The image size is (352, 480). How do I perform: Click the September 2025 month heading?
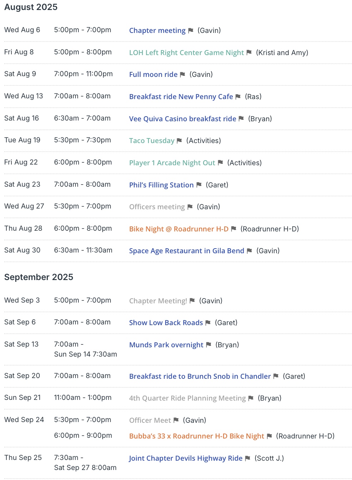click(x=39, y=277)
